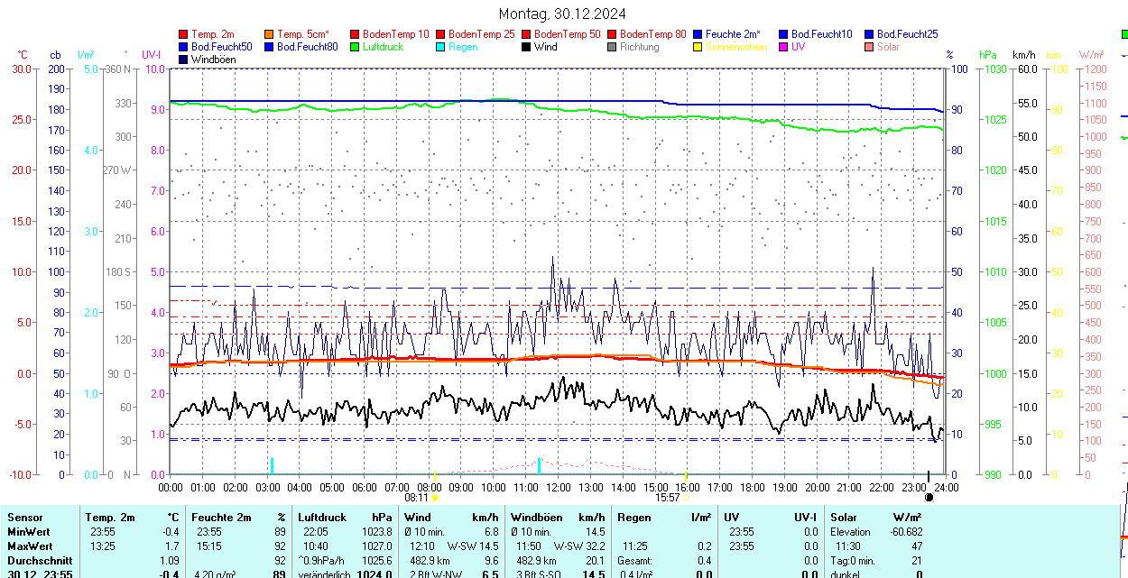
Task: Click the Luftdruck column header in table
Action: tap(321, 518)
